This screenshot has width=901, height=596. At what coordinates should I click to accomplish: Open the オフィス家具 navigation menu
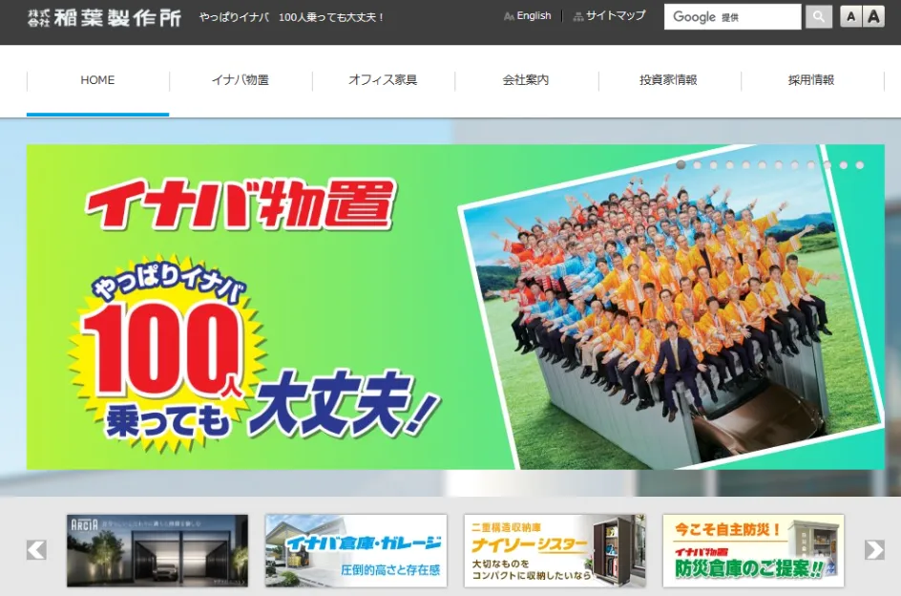[383, 80]
